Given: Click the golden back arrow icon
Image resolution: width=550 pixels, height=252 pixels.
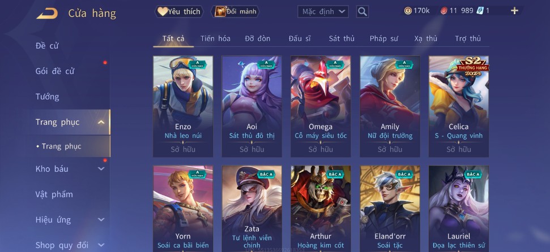Looking at the screenshot, I should pos(48,14).
